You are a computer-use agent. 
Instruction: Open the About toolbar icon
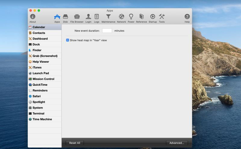coord(33,17)
